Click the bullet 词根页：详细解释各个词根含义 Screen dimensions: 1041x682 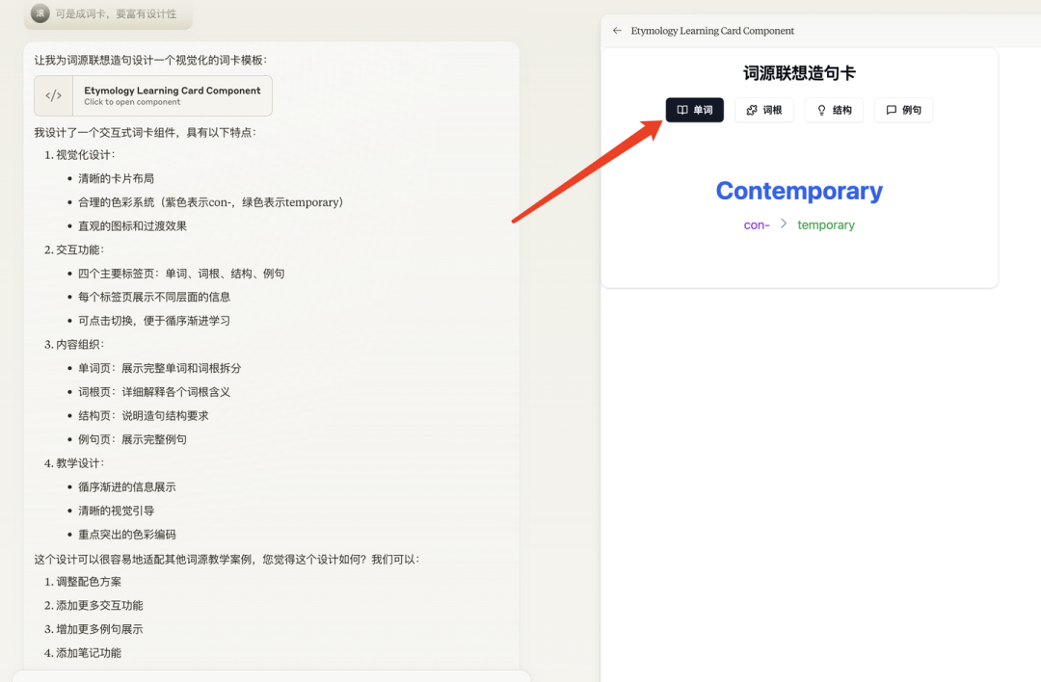click(154, 392)
